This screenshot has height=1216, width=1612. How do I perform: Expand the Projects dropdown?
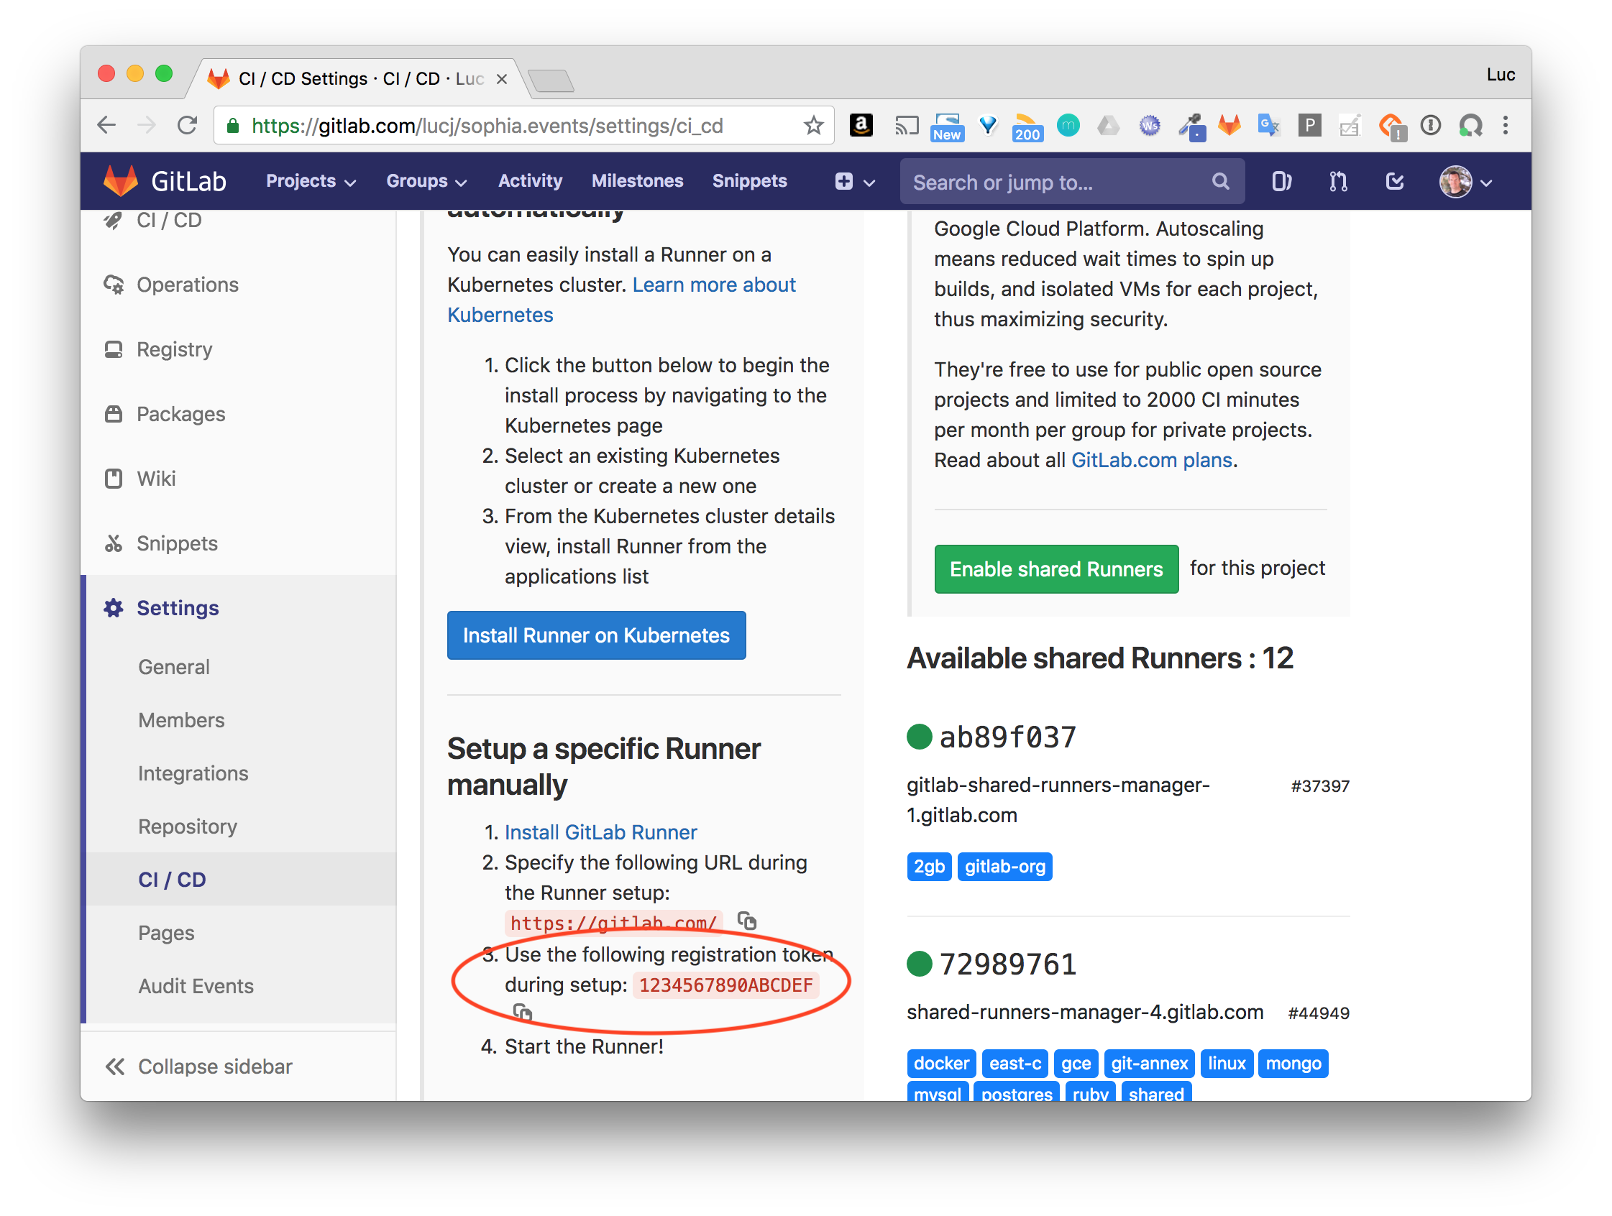[x=311, y=181]
